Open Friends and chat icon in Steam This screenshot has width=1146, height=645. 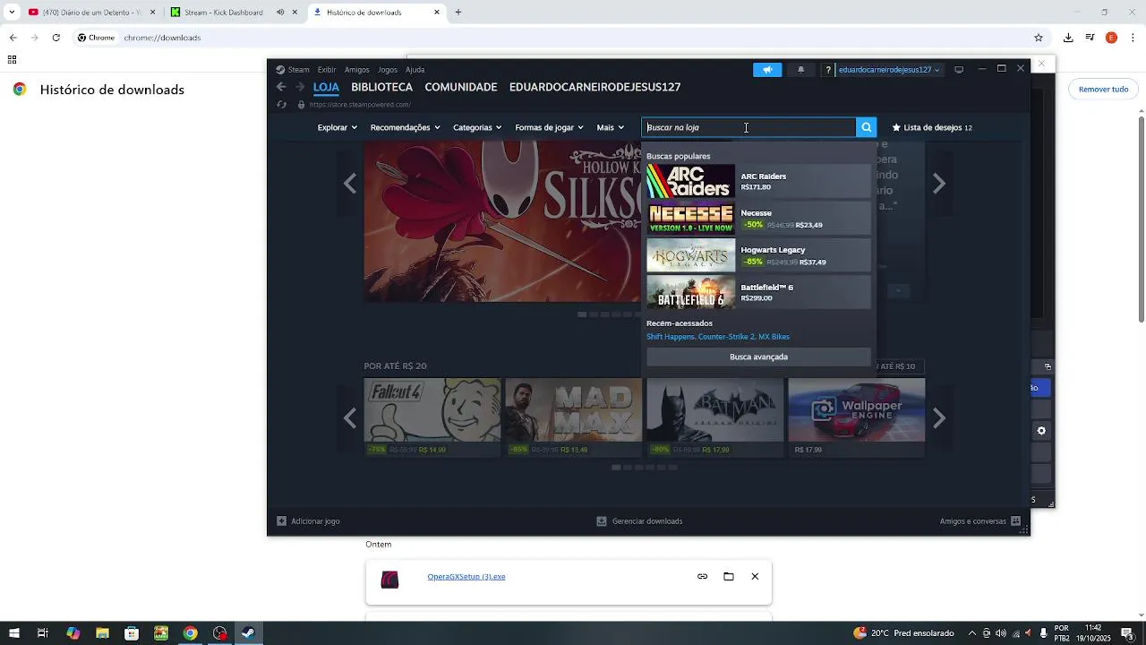click(1015, 521)
